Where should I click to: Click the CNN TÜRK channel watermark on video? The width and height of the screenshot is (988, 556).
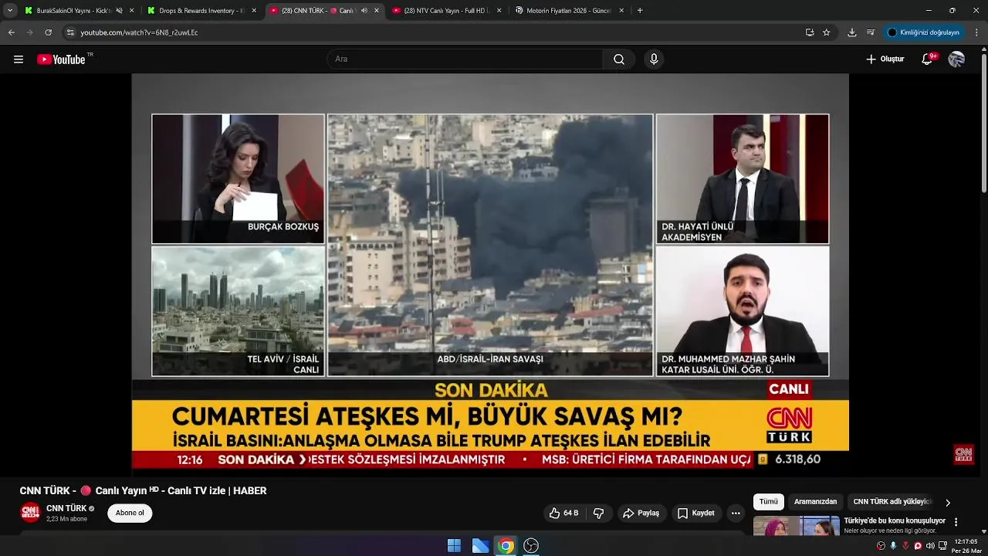click(x=963, y=454)
